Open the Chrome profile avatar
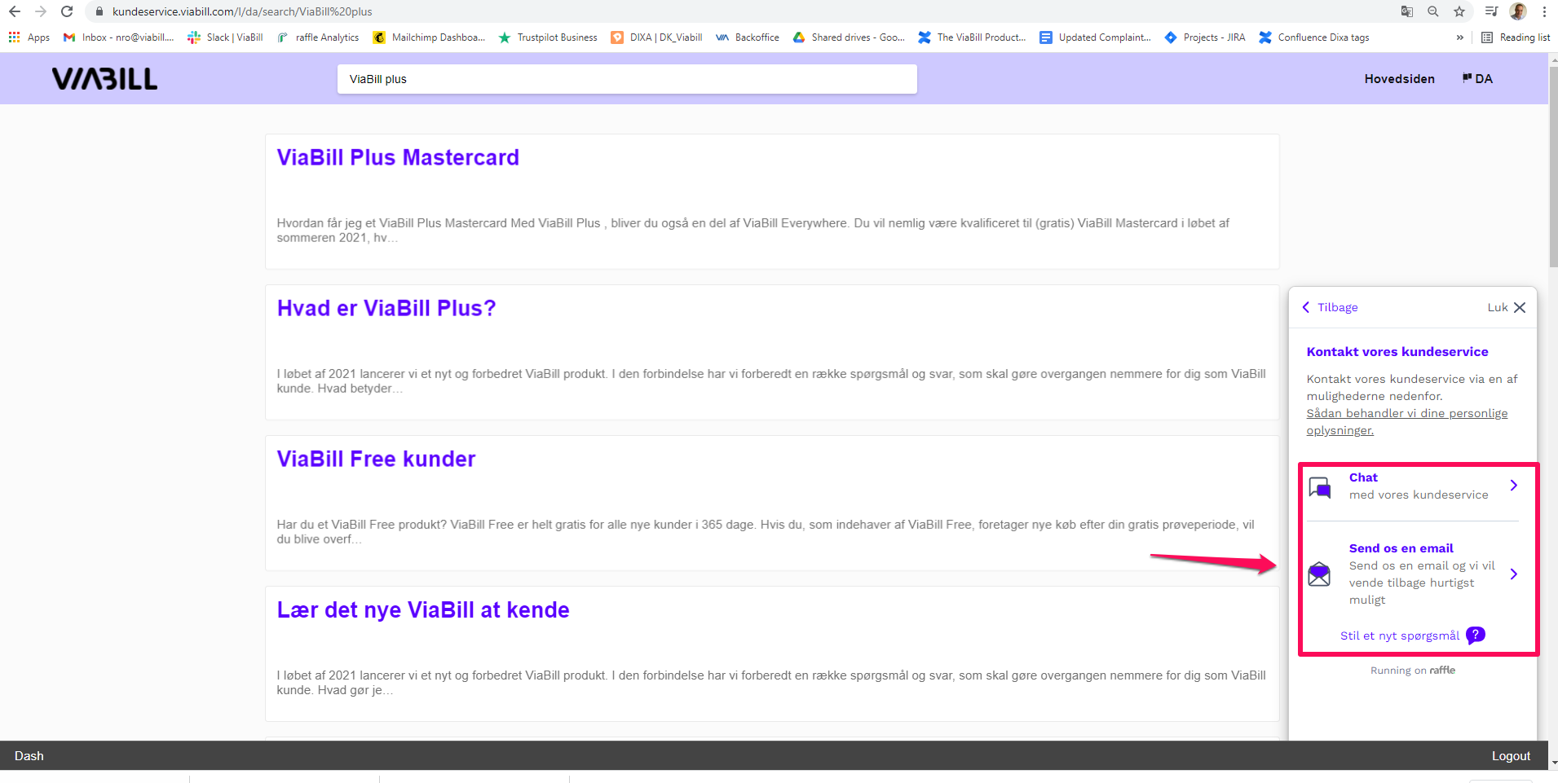 click(x=1518, y=11)
